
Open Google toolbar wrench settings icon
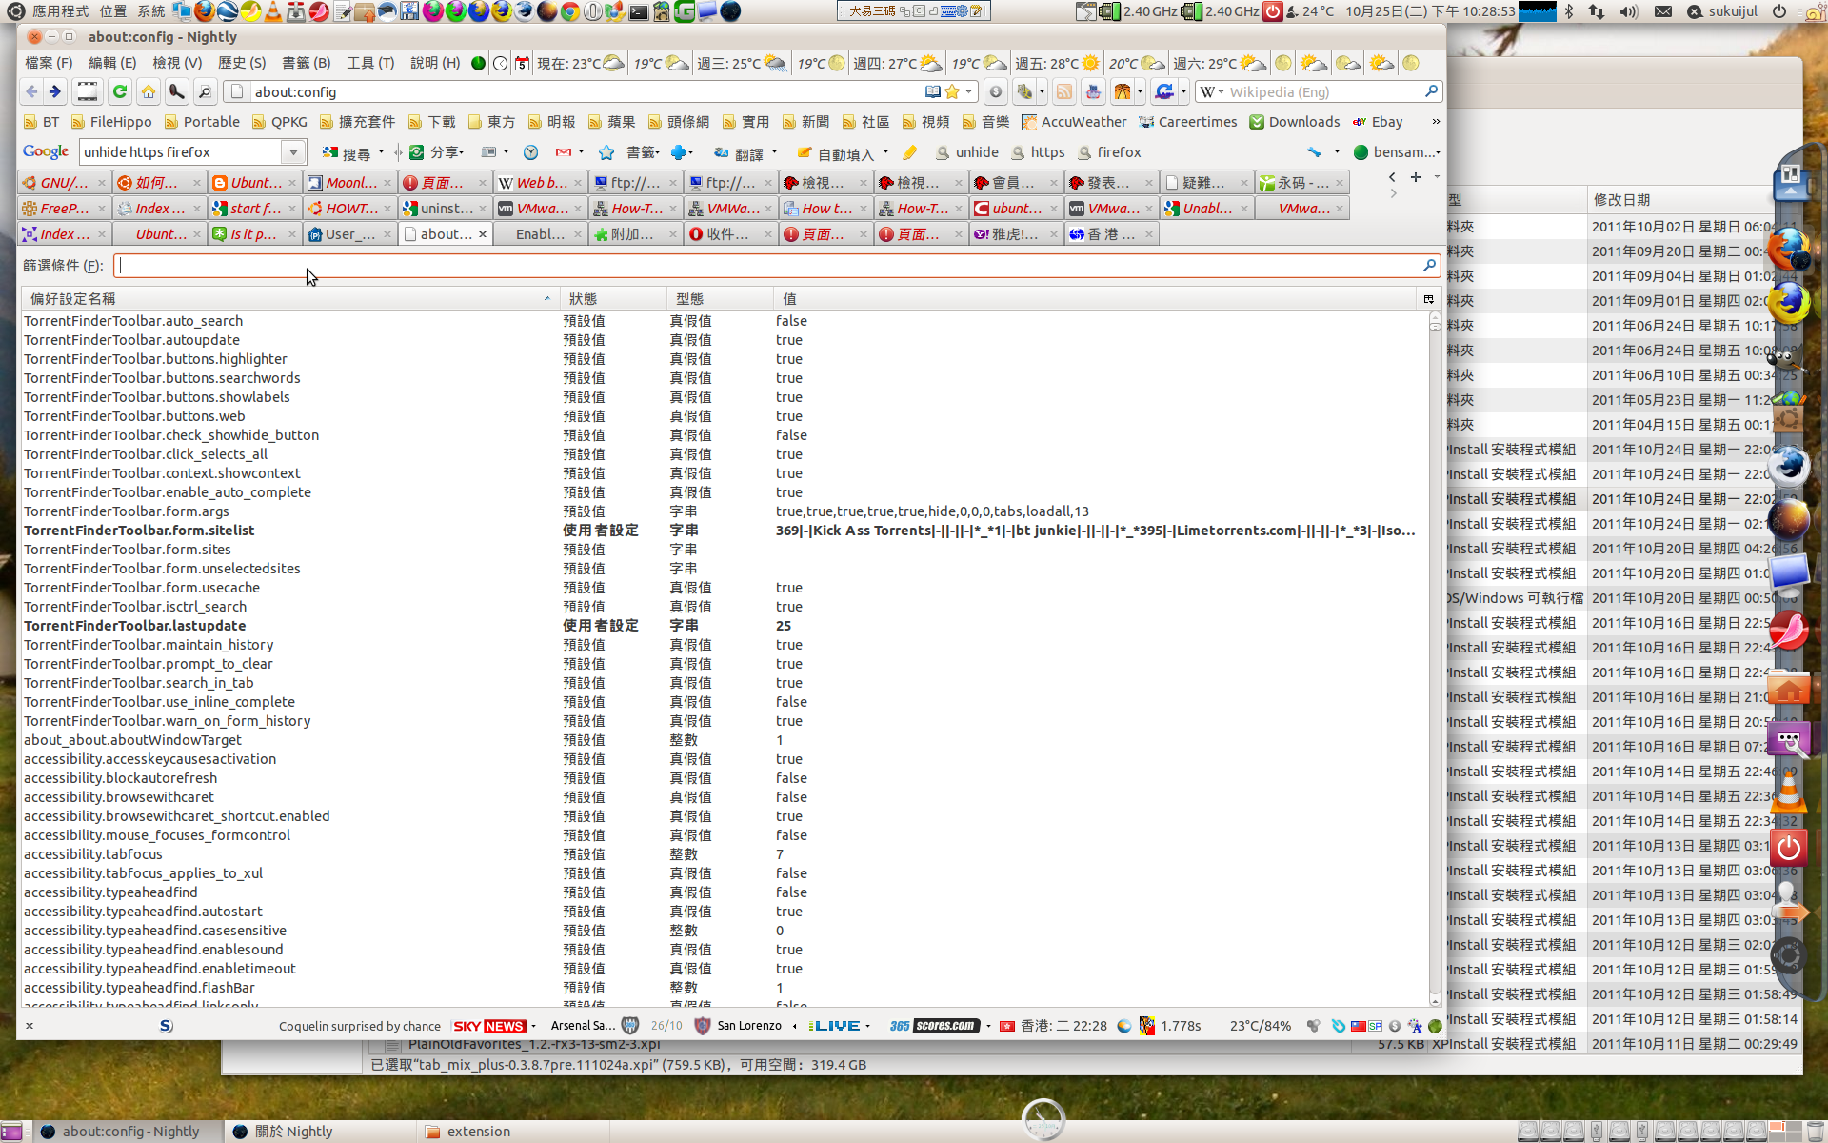[x=1314, y=152]
